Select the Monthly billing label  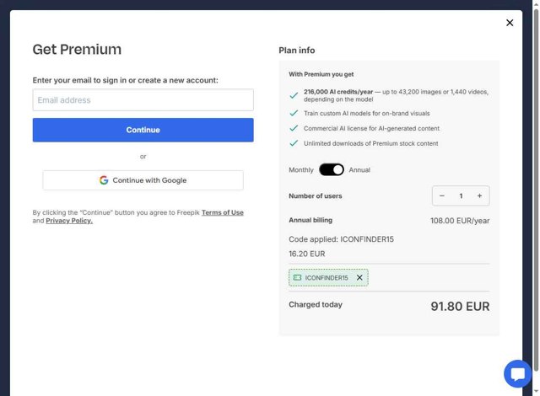point(301,170)
